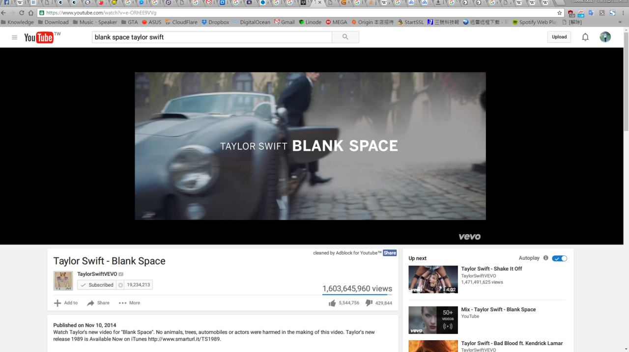The image size is (629, 352).
Task: Go to the YouTube home logo
Action: 39,37
